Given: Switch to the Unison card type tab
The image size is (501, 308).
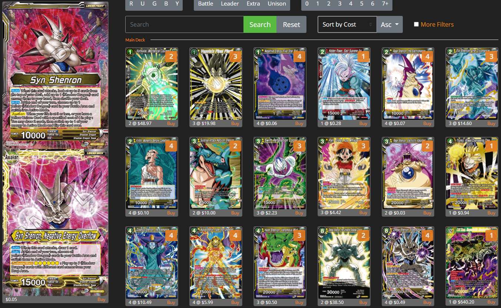Looking at the screenshot, I should (x=277, y=3).
